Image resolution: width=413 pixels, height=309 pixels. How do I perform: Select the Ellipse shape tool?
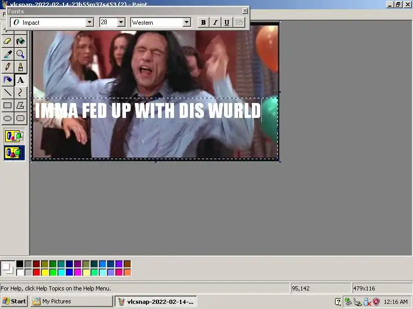[x=8, y=118]
